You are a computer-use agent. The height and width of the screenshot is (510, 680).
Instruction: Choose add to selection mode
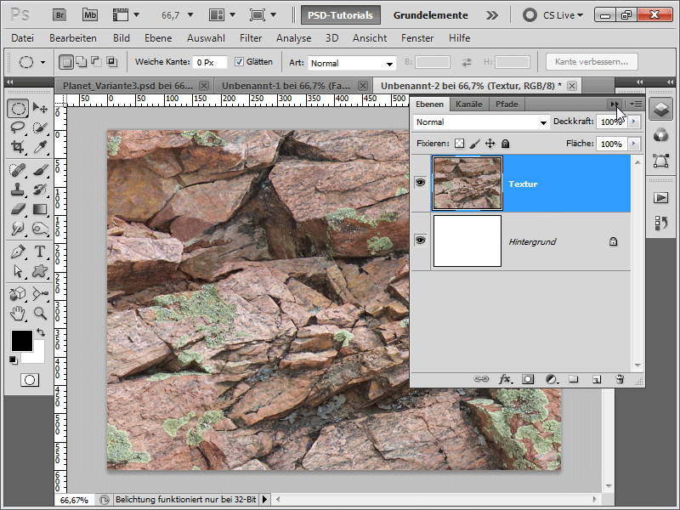[81, 62]
